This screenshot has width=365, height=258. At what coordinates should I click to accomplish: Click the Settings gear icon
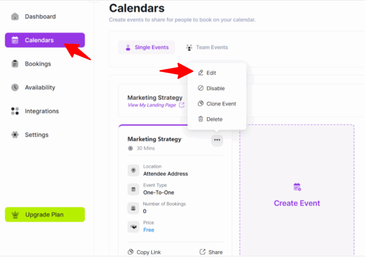15,135
